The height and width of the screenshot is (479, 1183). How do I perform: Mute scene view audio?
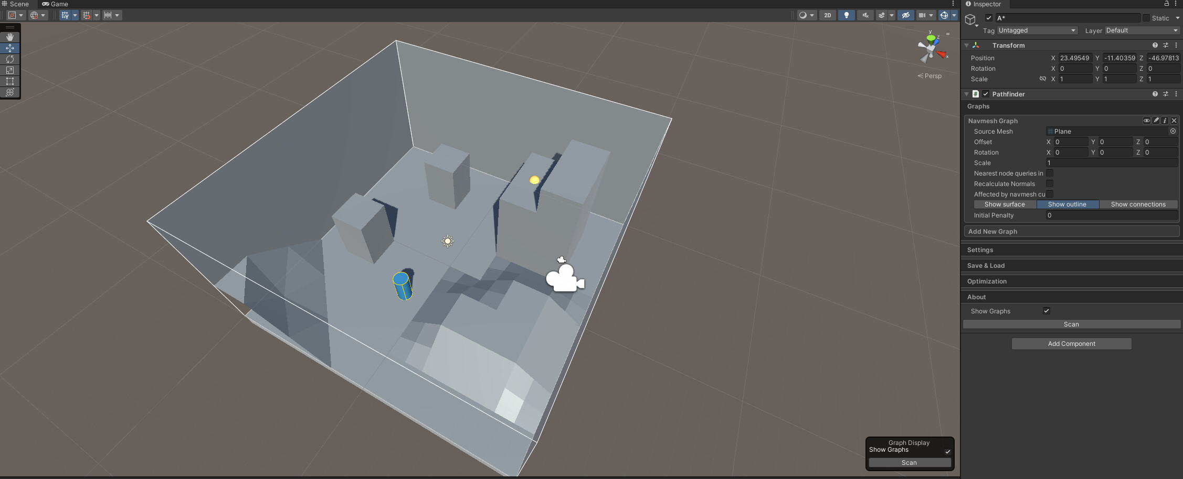coord(865,15)
